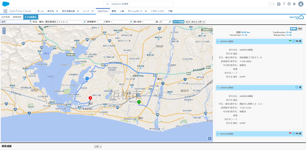Expand the リード tab dropdown chevron
Image resolution: width=306 pixels, height=150 pixels.
pos(93,11)
